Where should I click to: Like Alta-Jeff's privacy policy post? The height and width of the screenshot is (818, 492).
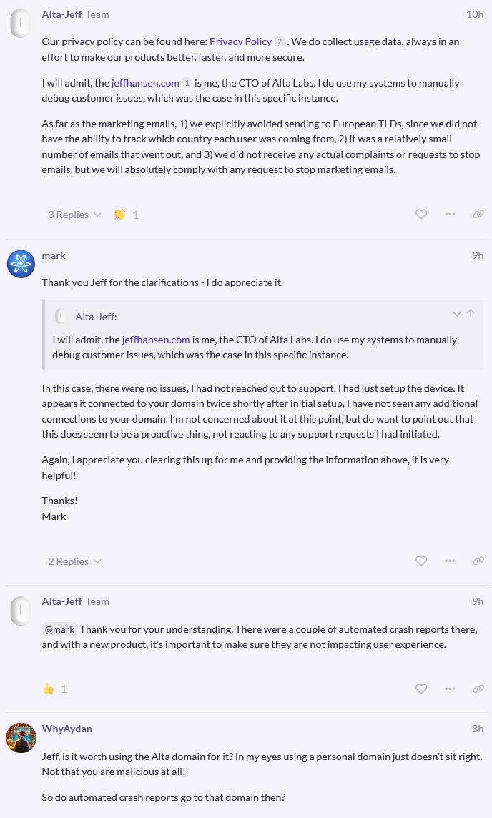[x=421, y=214]
